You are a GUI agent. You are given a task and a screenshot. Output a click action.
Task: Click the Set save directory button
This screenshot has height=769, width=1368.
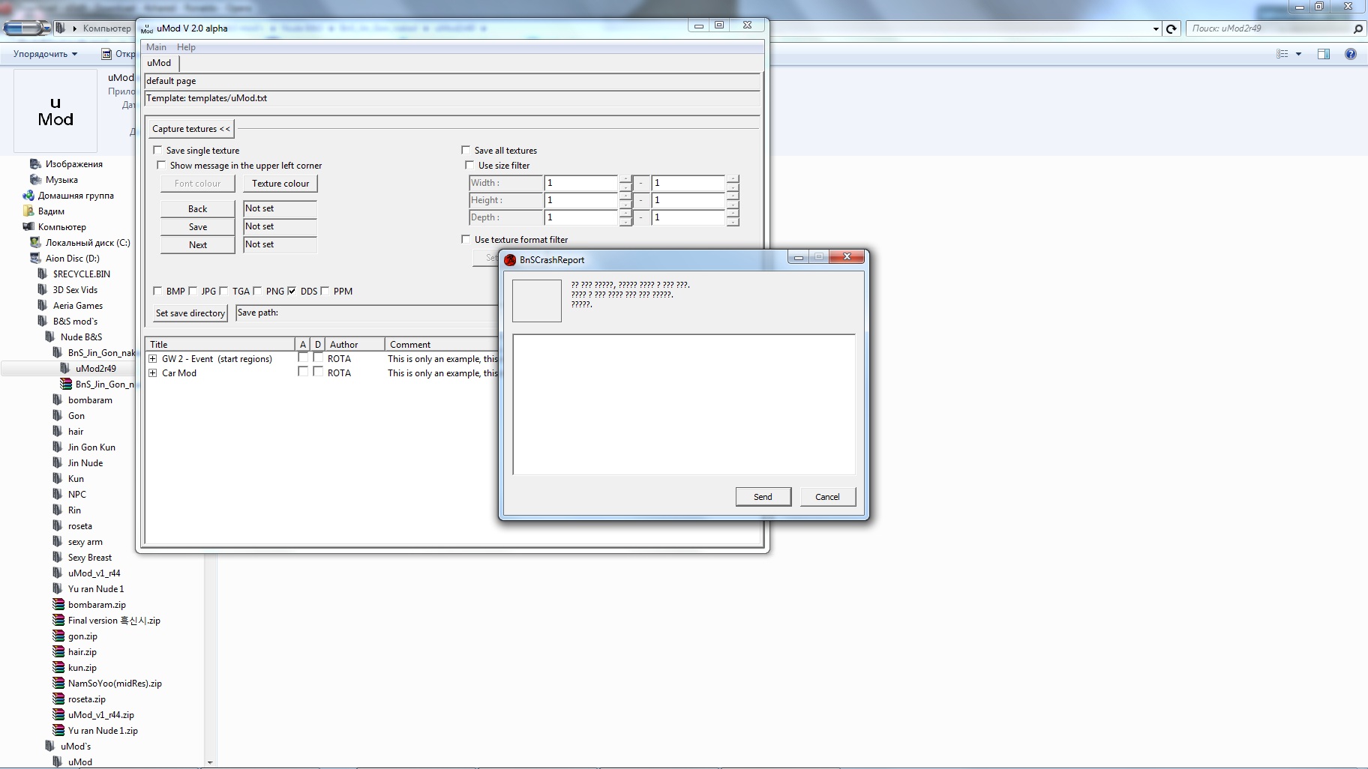click(x=190, y=313)
